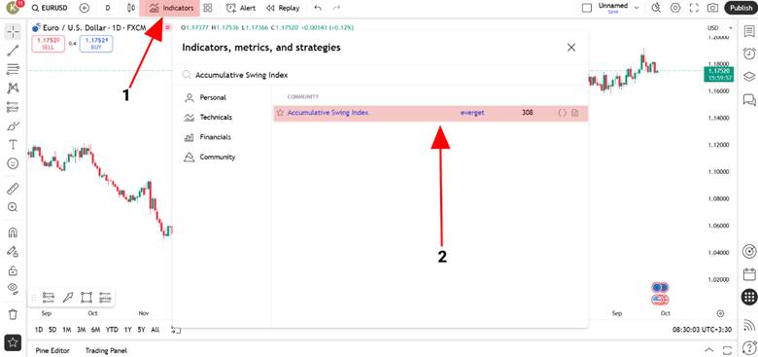Select the text annotation tool
758x357 pixels.
click(13, 145)
